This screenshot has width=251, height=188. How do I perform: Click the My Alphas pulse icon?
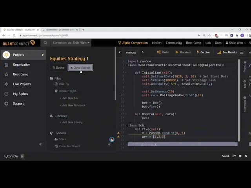click(6, 94)
